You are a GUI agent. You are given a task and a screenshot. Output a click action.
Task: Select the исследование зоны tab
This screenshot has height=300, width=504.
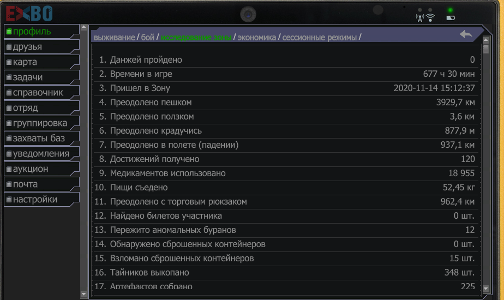coord(196,38)
